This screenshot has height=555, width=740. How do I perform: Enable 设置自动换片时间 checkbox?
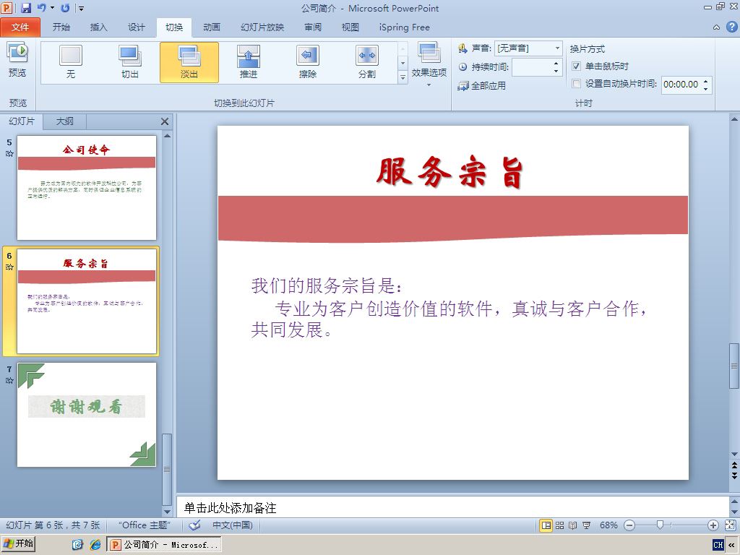click(576, 84)
